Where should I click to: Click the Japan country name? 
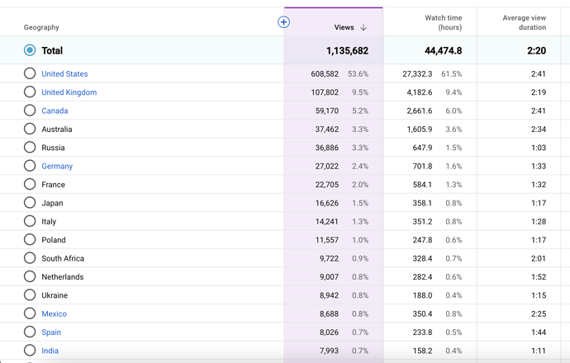(52, 203)
